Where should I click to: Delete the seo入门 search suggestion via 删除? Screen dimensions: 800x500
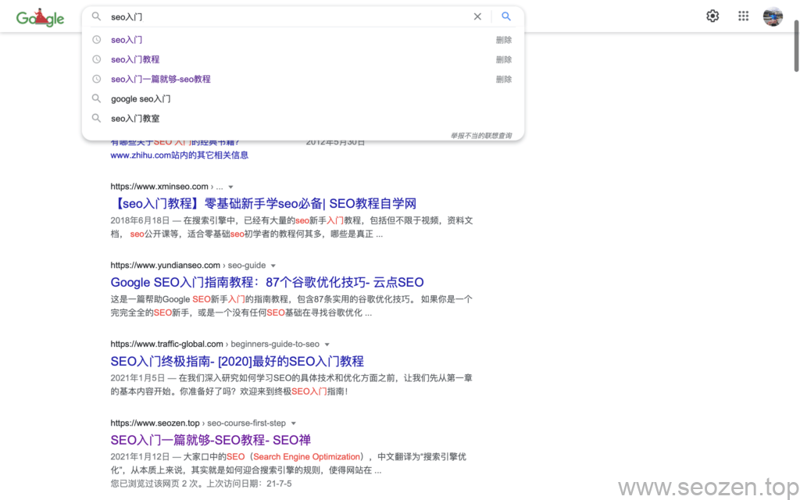pyautogui.click(x=504, y=40)
